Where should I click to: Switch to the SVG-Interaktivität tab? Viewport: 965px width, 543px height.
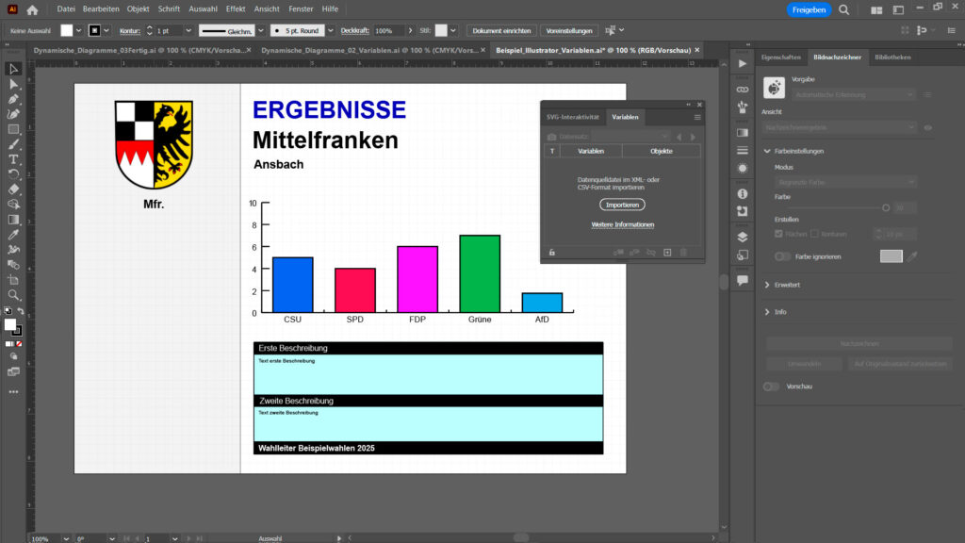tap(572, 117)
